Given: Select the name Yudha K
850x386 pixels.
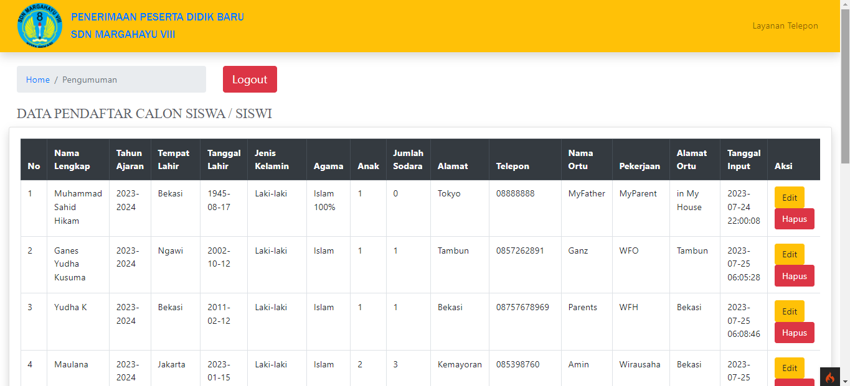Looking at the screenshot, I should [70, 307].
